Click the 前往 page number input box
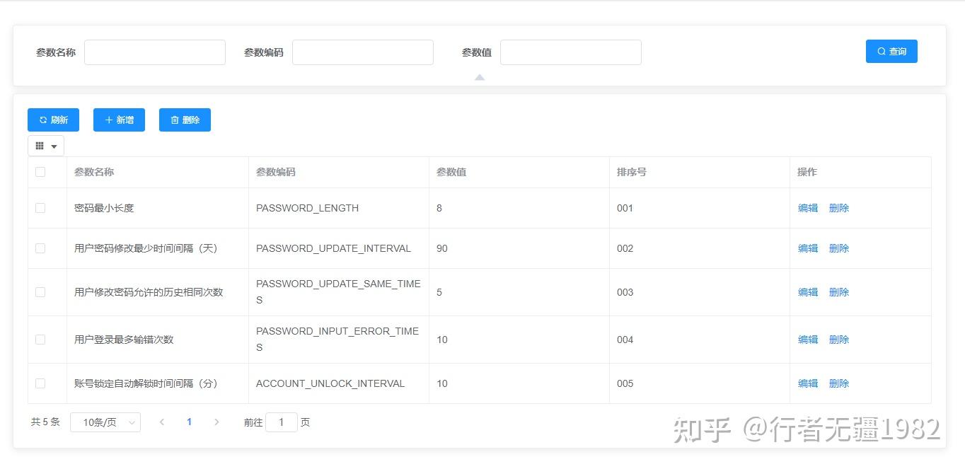The height and width of the screenshot is (469, 965). pyautogui.click(x=282, y=422)
